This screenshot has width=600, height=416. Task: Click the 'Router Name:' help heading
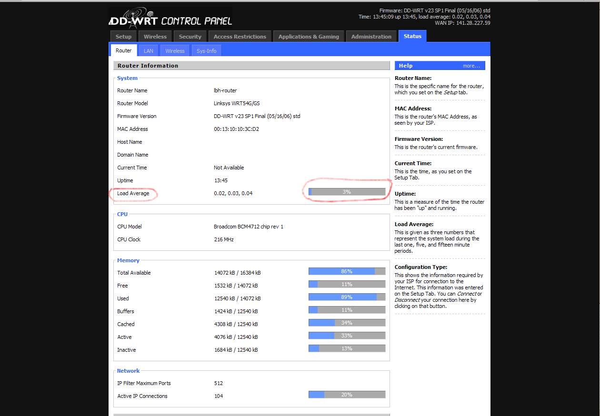coord(413,78)
